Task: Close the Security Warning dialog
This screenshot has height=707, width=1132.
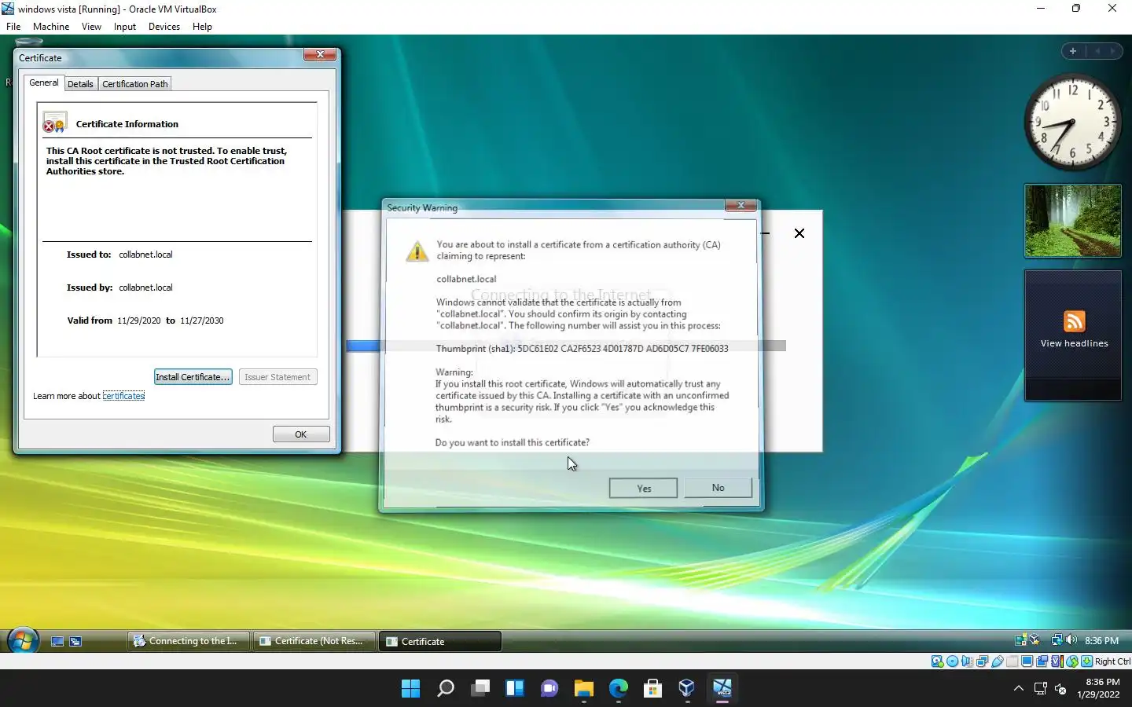Action: (741, 206)
